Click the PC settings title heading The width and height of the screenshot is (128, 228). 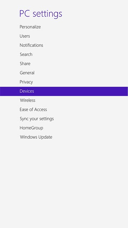[41, 14]
